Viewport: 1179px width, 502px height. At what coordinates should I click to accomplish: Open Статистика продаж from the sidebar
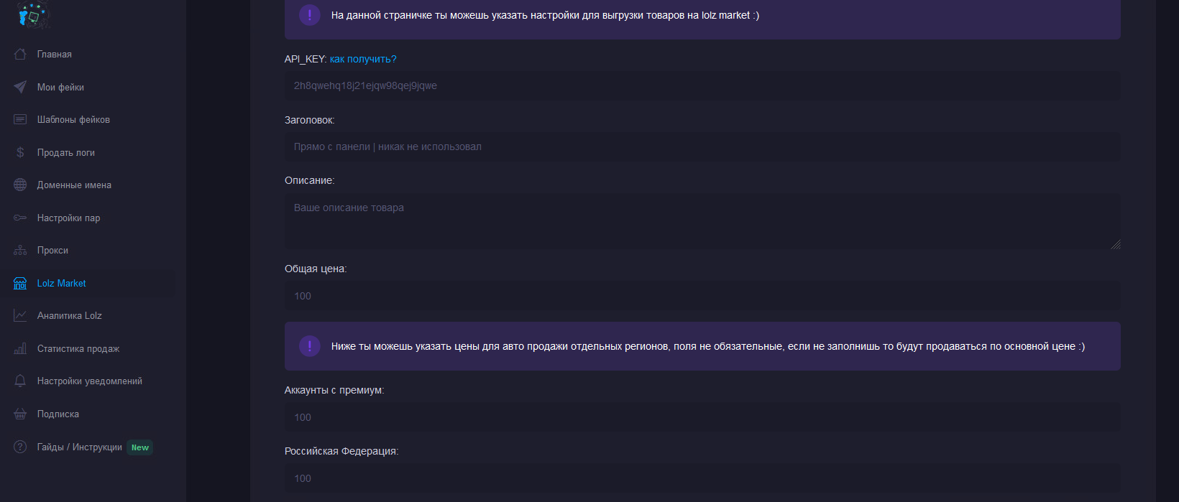pos(78,349)
